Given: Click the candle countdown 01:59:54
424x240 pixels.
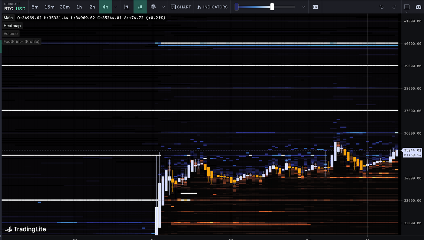Looking at the screenshot, I should click(x=412, y=155).
